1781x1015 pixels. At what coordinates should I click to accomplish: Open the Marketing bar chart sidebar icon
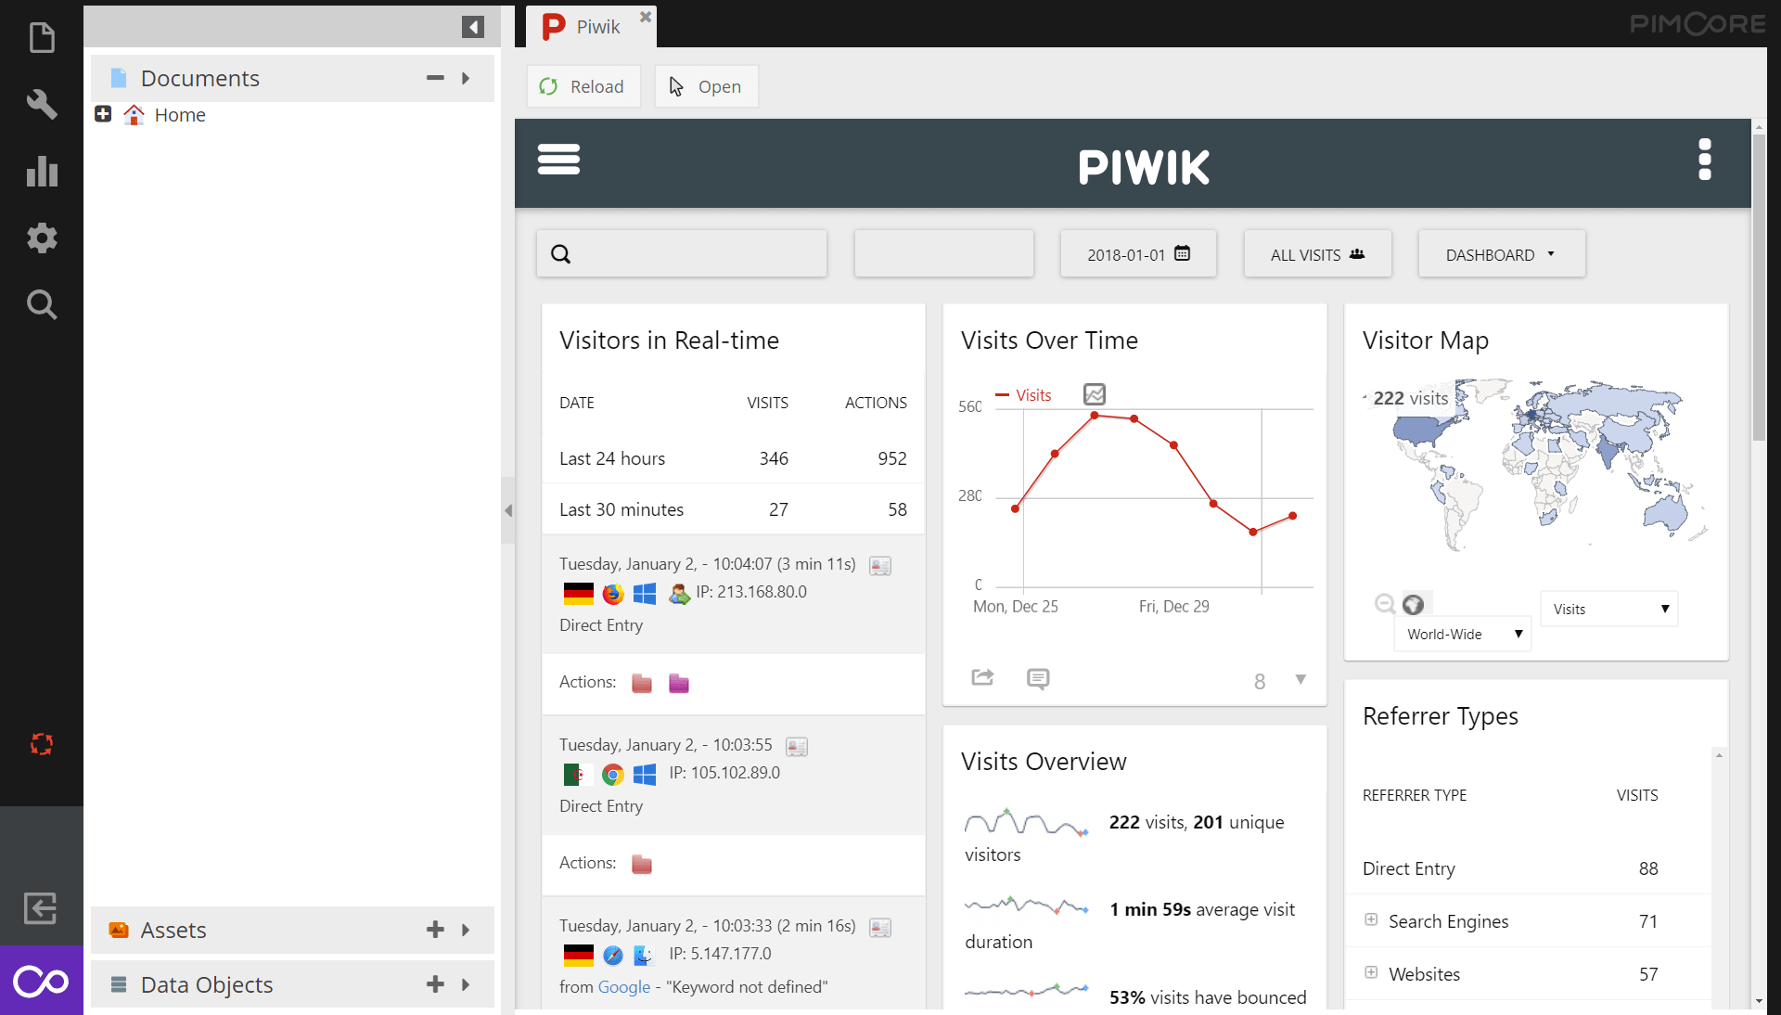(42, 172)
